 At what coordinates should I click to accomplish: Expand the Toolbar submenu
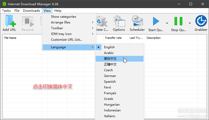click(x=69, y=28)
